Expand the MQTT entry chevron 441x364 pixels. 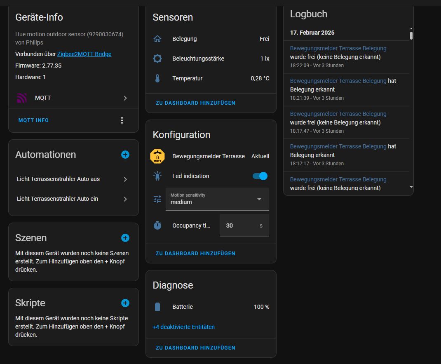click(x=125, y=98)
